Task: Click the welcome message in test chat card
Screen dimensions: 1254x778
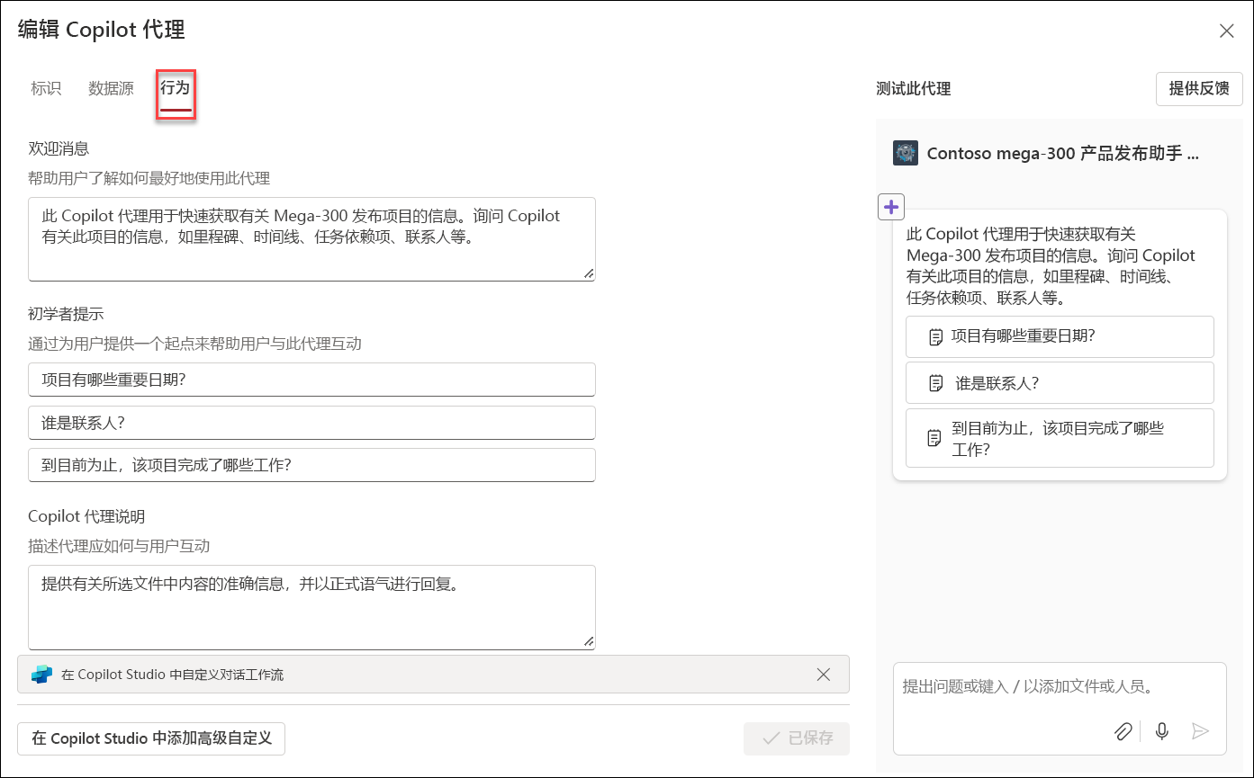Action: (1050, 266)
